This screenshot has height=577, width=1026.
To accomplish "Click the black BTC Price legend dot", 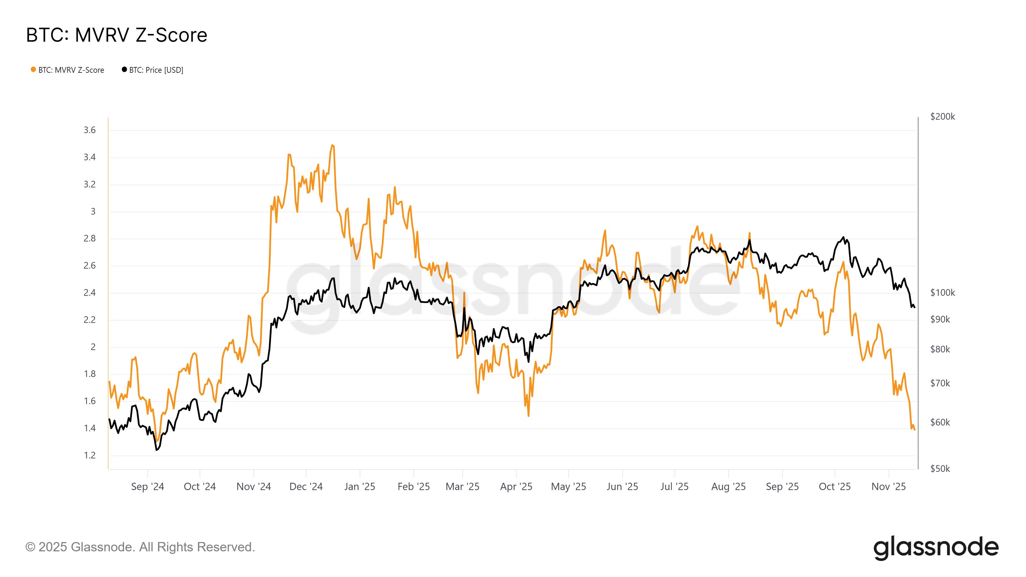I will [x=124, y=70].
